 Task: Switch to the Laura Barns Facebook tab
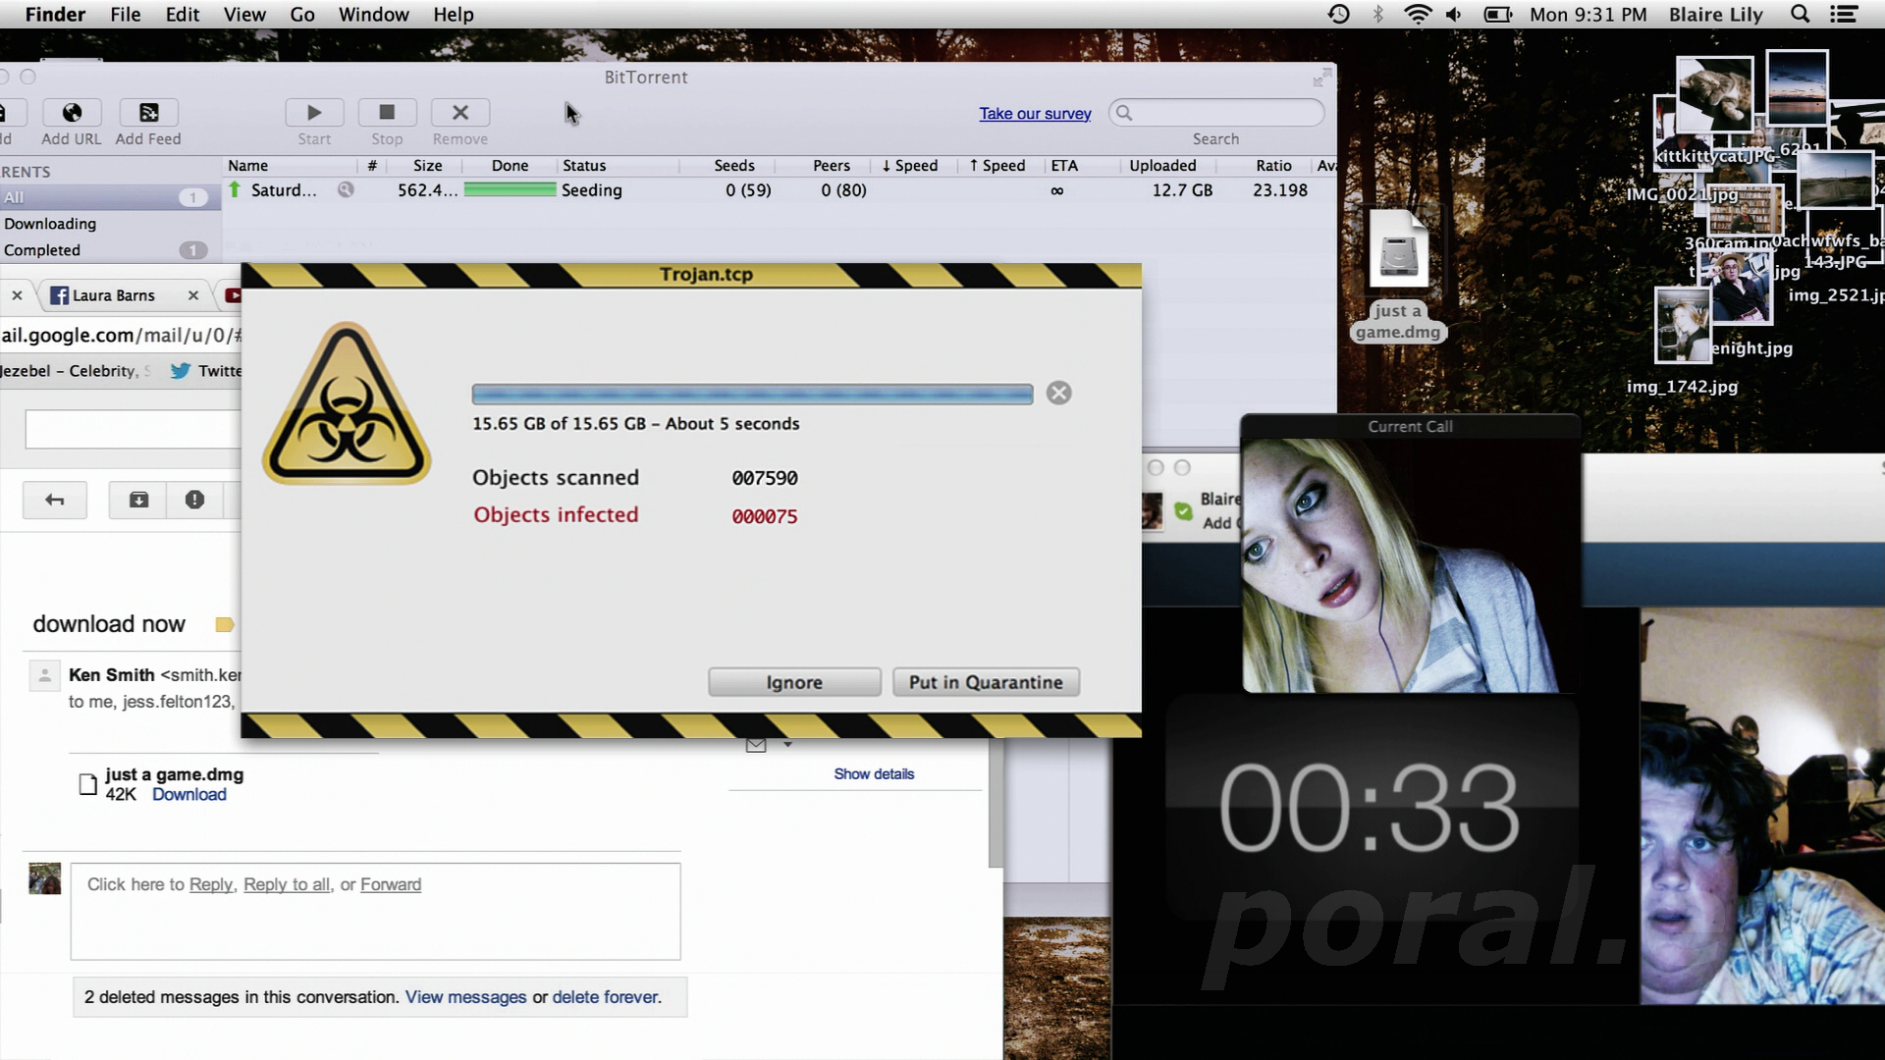pos(114,295)
